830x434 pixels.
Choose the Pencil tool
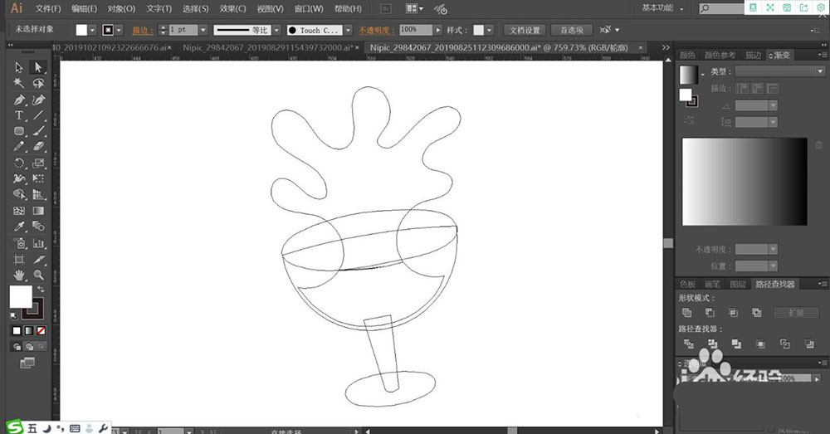pyautogui.click(x=19, y=147)
